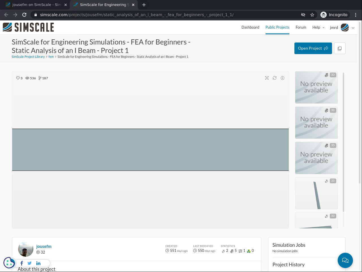Share the project on Twitter
Screen dimensions: 362x272
[29, 263]
